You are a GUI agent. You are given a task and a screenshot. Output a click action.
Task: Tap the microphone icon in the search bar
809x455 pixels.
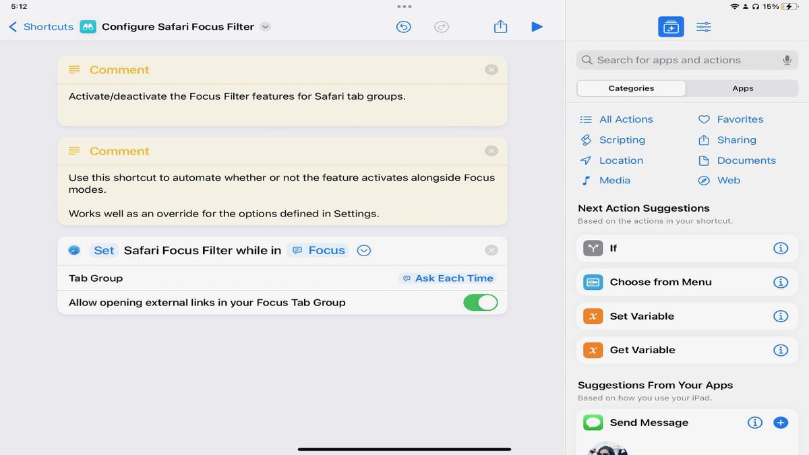(787, 59)
